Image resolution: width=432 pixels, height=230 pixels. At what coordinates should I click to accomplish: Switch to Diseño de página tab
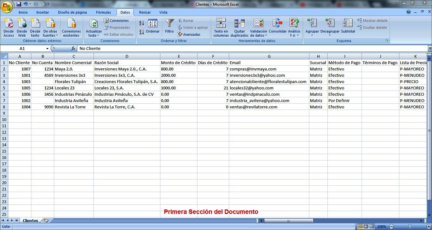(x=72, y=12)
